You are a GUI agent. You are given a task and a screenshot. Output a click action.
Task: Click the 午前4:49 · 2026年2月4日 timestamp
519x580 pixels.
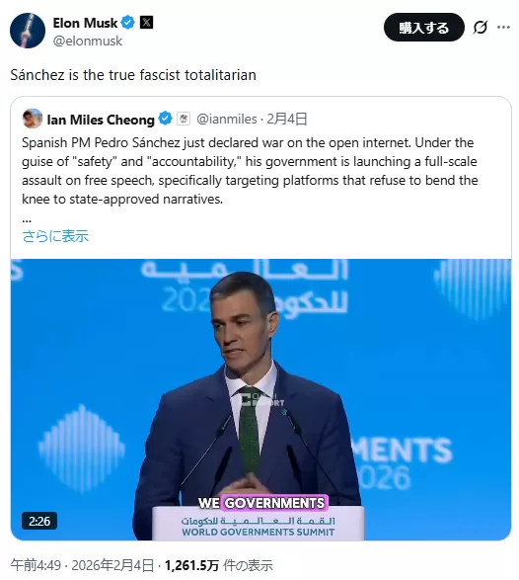pyautogui.click(x=82, y=565)
